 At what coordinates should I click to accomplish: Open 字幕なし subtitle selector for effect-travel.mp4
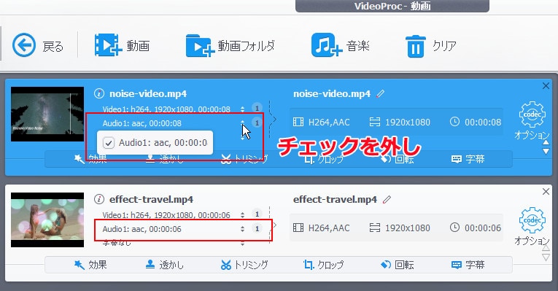point(242,244)
